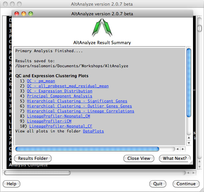View Hierarchical Clustering - Lineage Correlations
Screen dimensions: 204x192
81,111
